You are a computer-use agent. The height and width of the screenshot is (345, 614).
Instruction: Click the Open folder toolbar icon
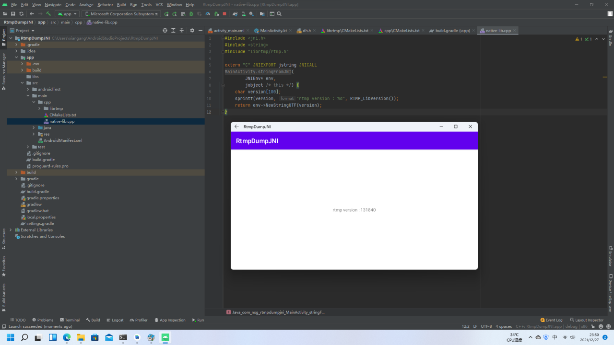coord(5,14)
